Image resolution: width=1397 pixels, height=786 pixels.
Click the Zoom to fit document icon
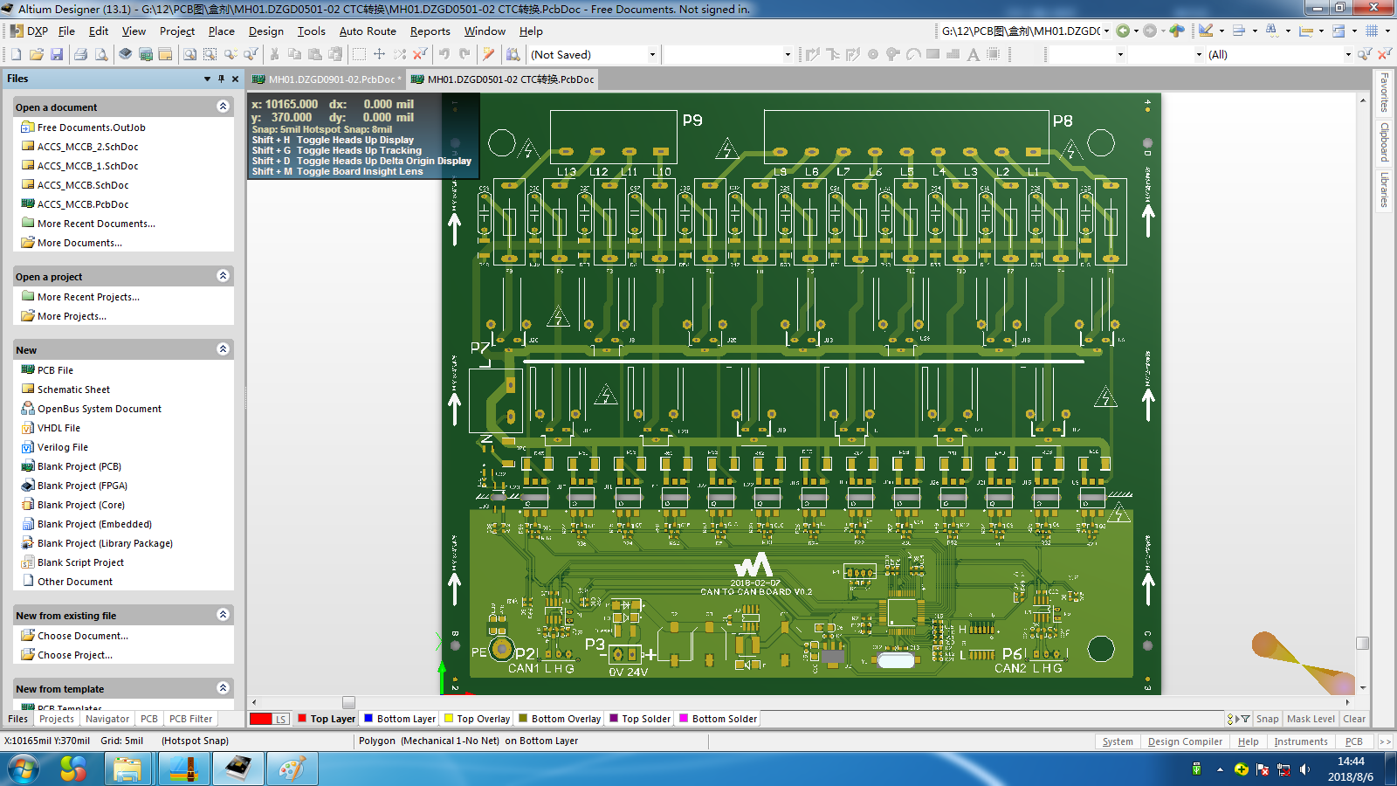[189, 54]
